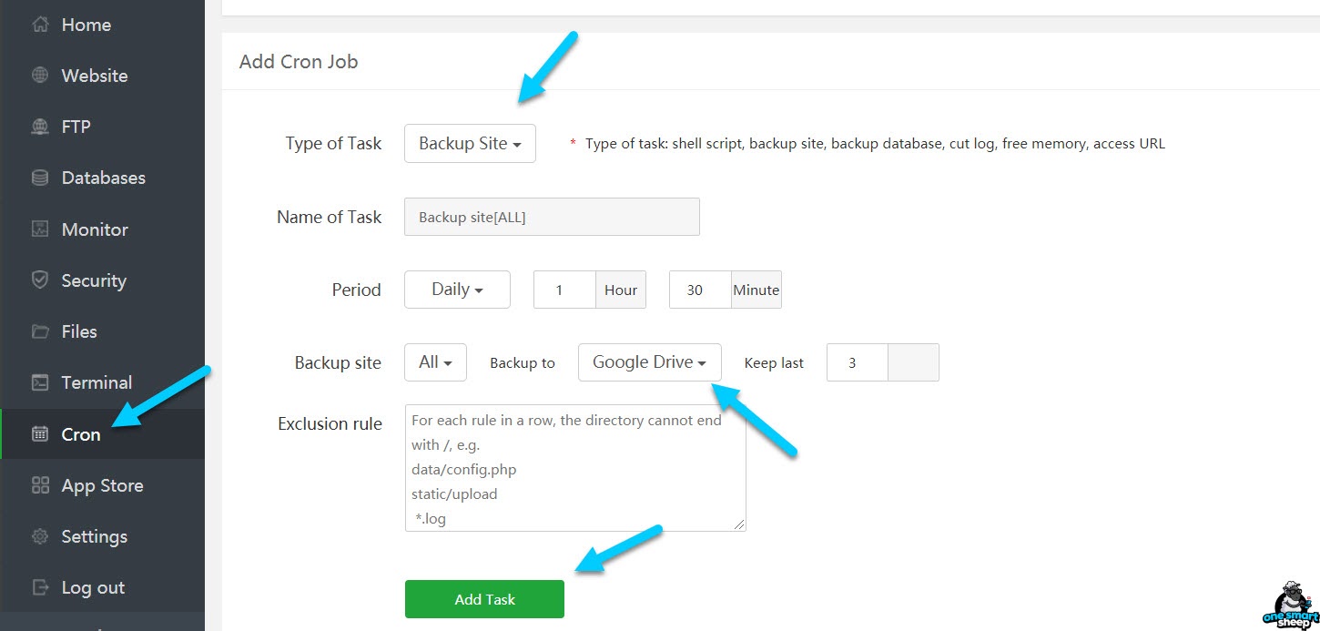Click the Hour value input field
The width and height of the screenshot is (1320, 631).
pos(564,290)
